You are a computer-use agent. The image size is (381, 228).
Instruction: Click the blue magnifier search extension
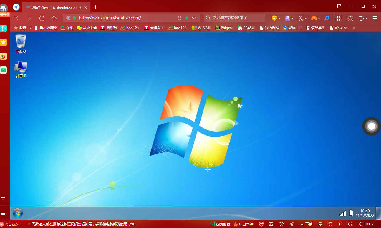coord(327,18)
